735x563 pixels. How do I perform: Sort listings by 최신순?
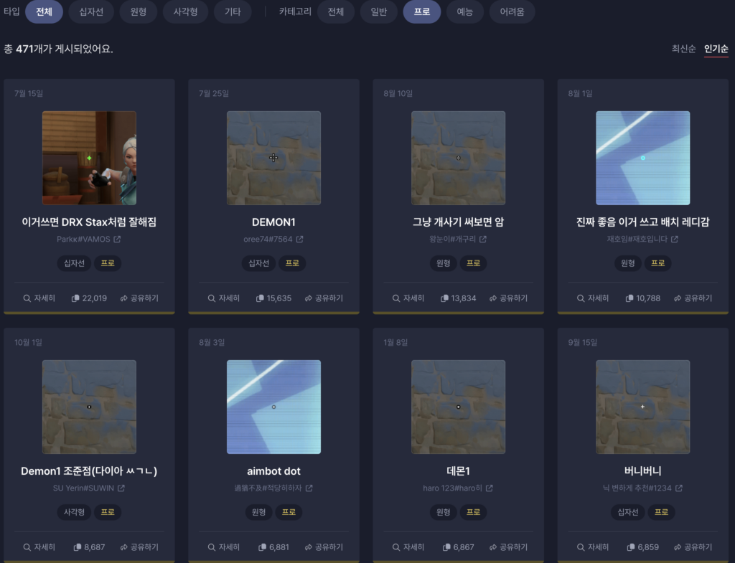(683, 49)
